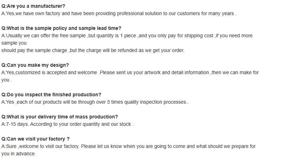
Task: Click the customized is accepted answer line
Action: coord(130,72)
